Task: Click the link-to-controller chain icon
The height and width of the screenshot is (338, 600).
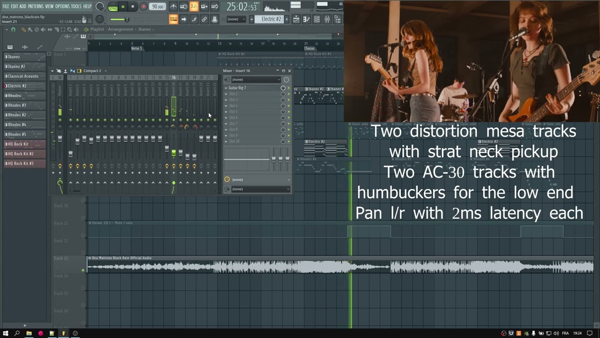Action: (204, 19)
